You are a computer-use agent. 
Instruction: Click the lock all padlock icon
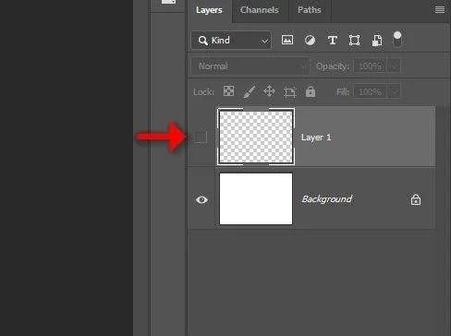(x=311, y=91)
